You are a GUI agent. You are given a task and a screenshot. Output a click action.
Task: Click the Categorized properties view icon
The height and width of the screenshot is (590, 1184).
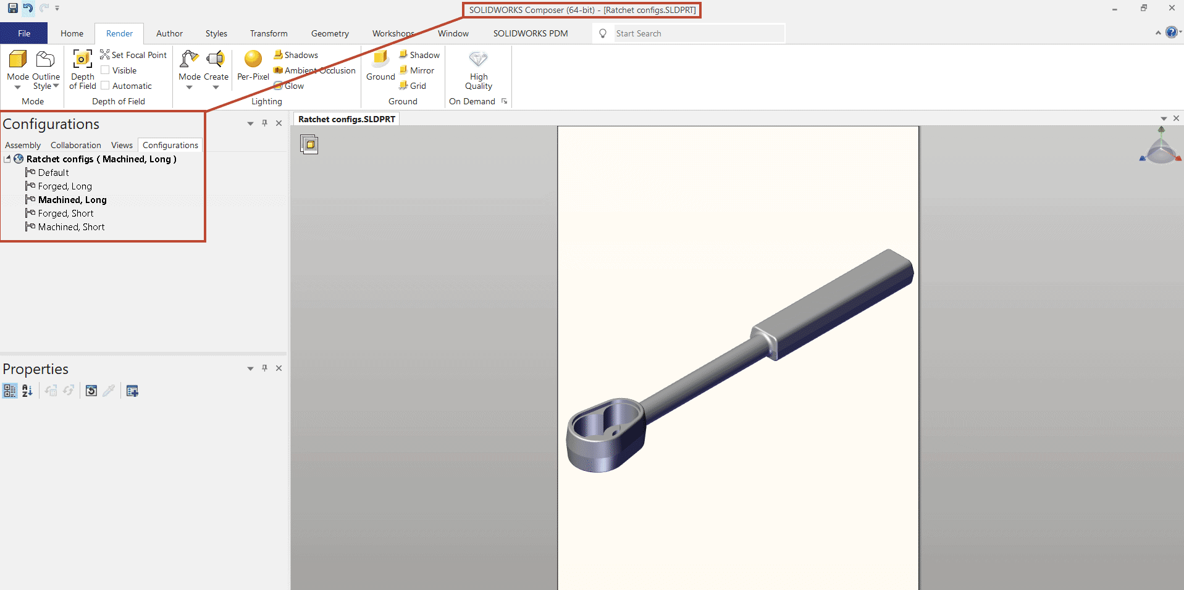10,391
